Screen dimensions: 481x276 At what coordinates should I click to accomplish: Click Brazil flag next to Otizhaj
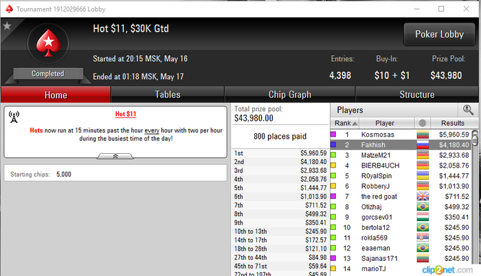pos(423,207)
